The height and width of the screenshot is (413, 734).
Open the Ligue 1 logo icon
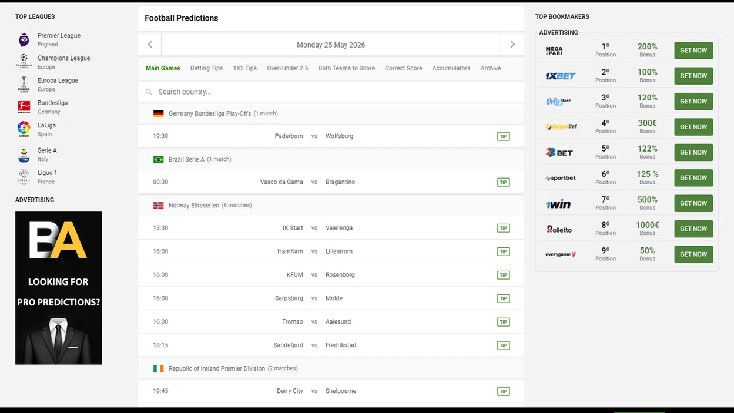click(24, 177)
